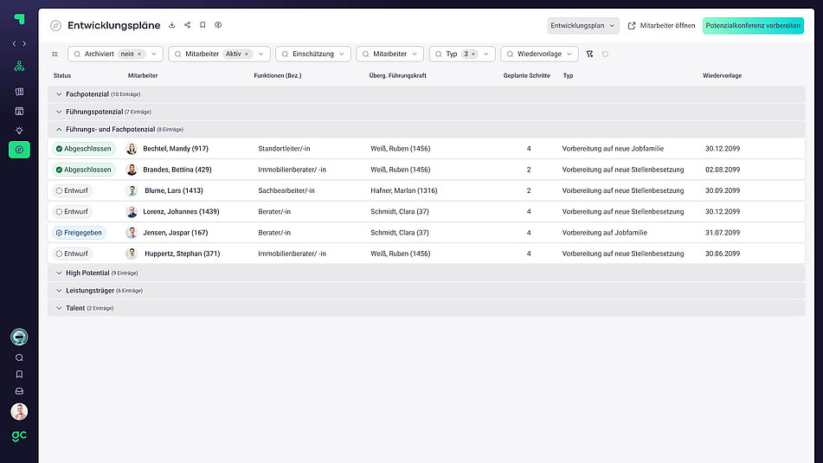Sort by the Status column header
The width and height of the screenshot is (823, 463).
point(62,75)
